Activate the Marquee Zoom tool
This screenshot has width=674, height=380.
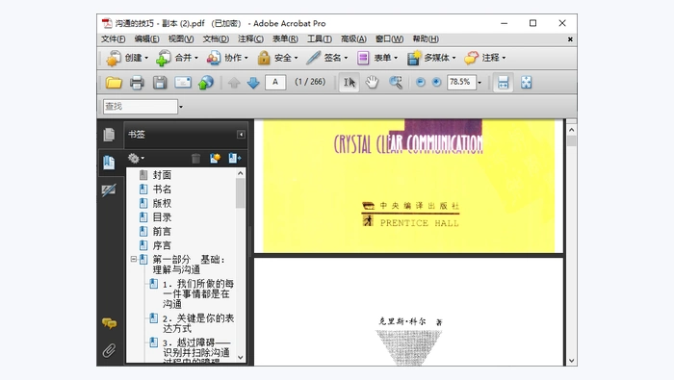(x=396, y=82)
